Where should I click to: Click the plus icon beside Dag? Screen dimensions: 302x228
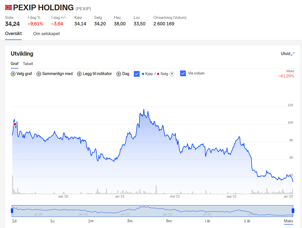click(x=118, y=74)
